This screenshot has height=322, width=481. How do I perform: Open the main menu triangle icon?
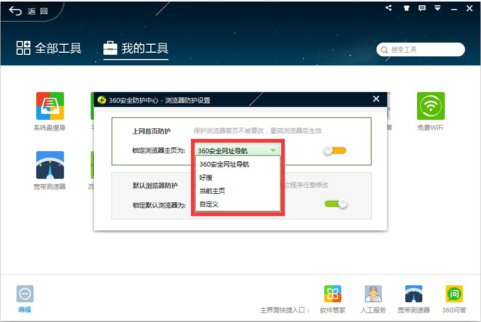(437, 9)
